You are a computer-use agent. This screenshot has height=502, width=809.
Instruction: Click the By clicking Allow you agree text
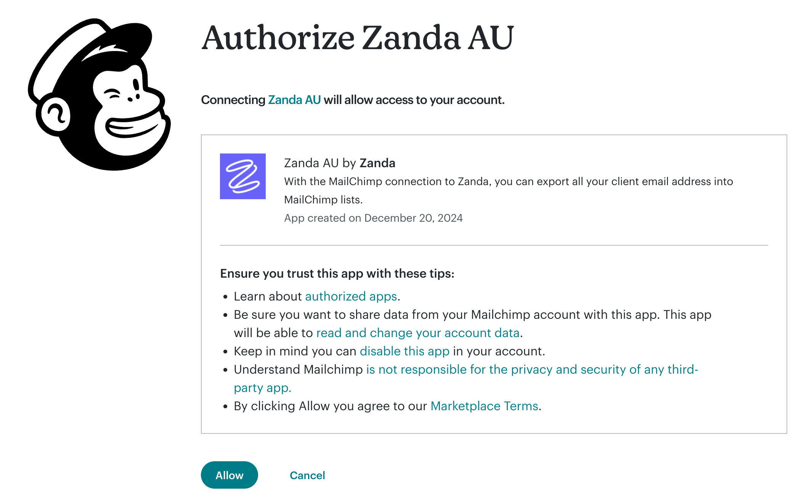[330, 406]
